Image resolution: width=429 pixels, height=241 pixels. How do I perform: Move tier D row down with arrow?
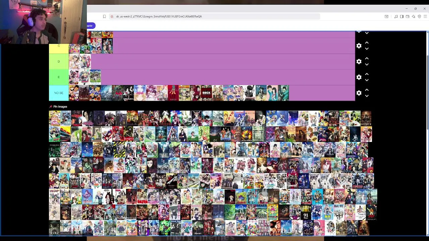click(x=367, y=65)
